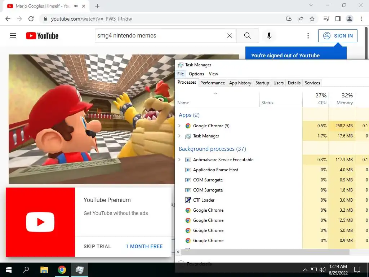Open taskbar search magnifier

coord(26,270)
